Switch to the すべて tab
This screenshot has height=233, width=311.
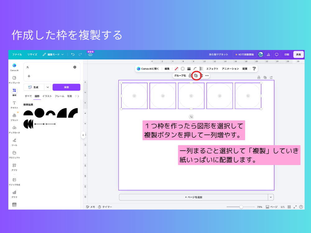coord(28,96)
